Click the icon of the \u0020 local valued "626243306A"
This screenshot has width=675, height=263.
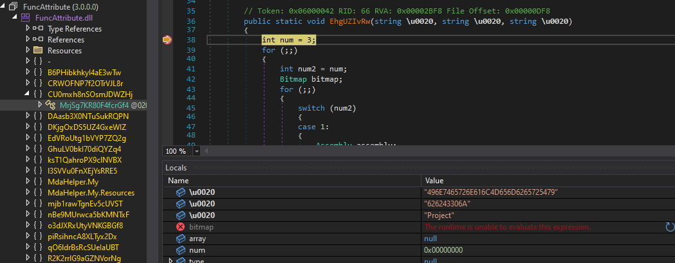(181, 204)
